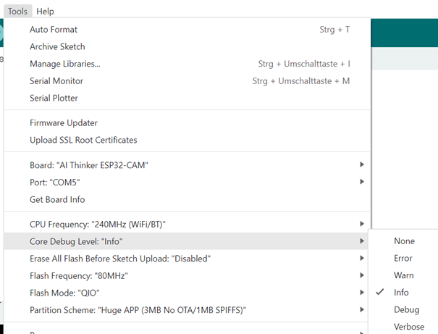
Task: Open the Partition Scheme submenu
Action: tap(138, 310)
